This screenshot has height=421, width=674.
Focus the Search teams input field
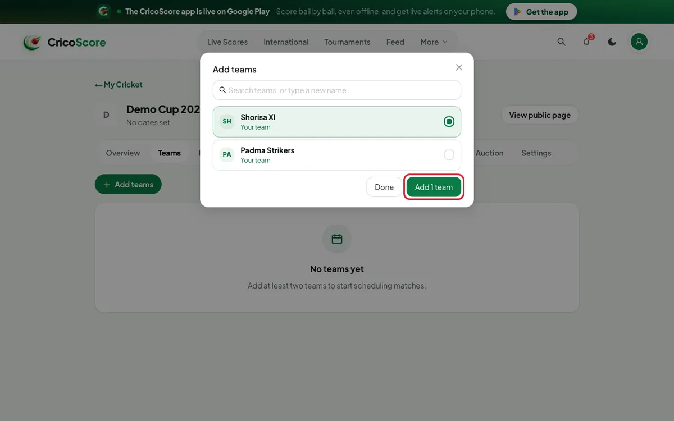[337, 90]
